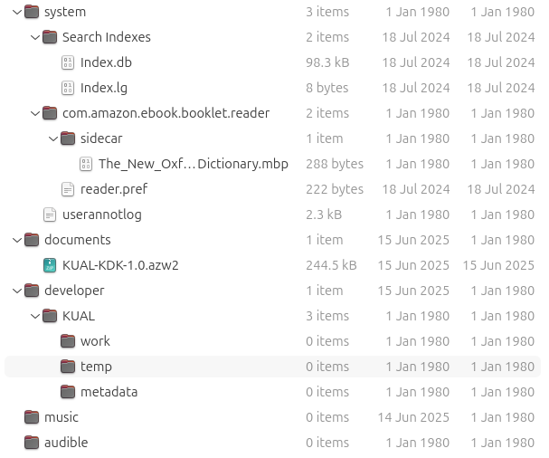Viewport: 549px width, 458px height.
Task: Click the Index.lg file icon
Action: point(68,88)
